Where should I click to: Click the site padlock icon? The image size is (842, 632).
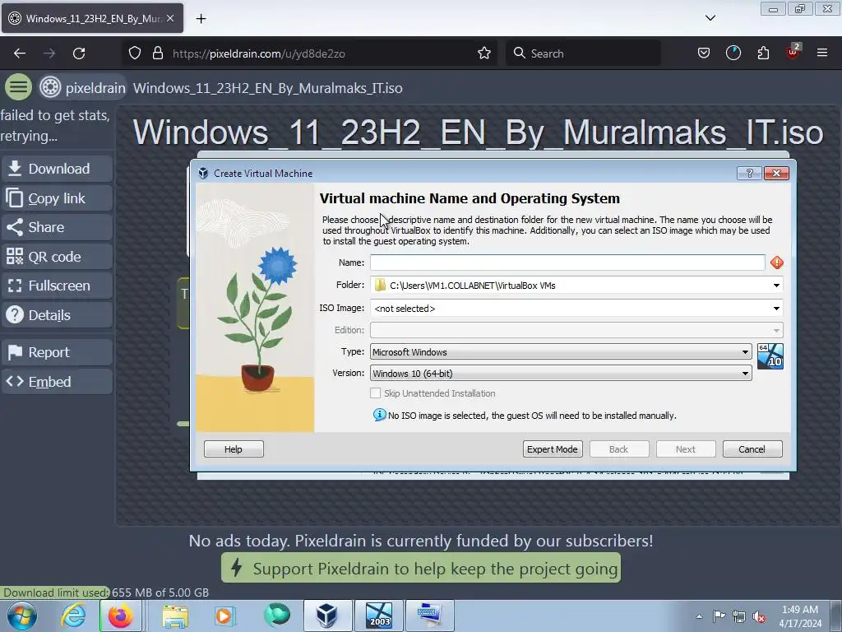click(x=157, y=53)
